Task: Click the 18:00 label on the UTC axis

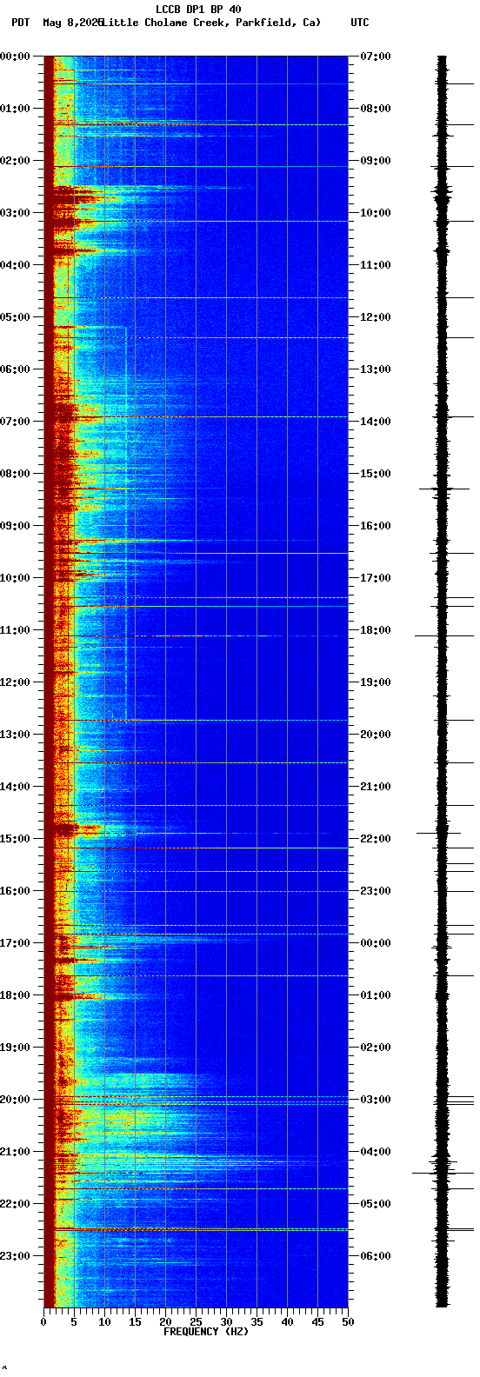Action: click(x=376, y=630)
